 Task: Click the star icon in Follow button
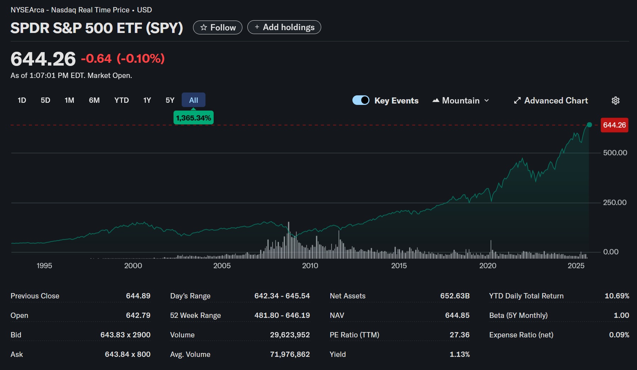(204, 28)
